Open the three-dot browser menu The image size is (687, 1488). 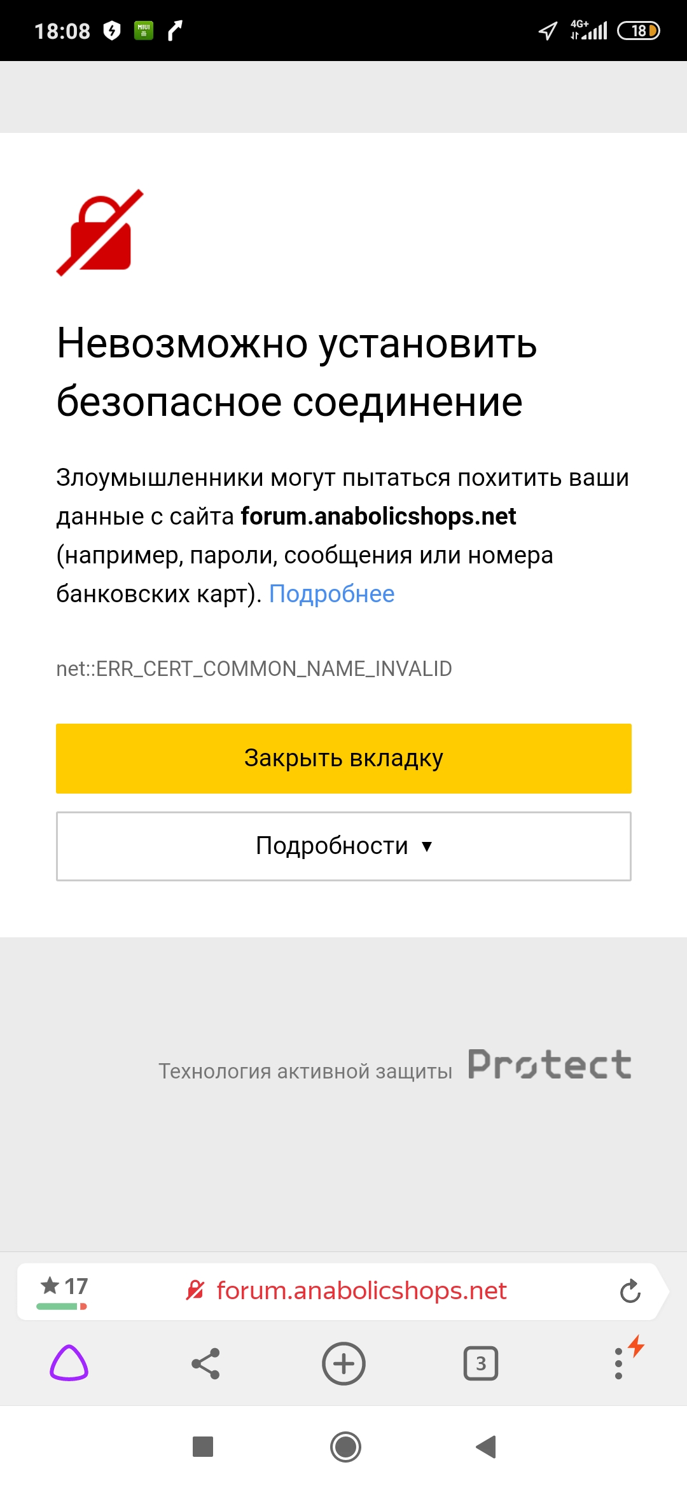click(x=618, y=1363)
